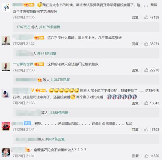Open the 共388条回复 reply thread
Viewport: 162px width, 160px height.
[59, 113]
